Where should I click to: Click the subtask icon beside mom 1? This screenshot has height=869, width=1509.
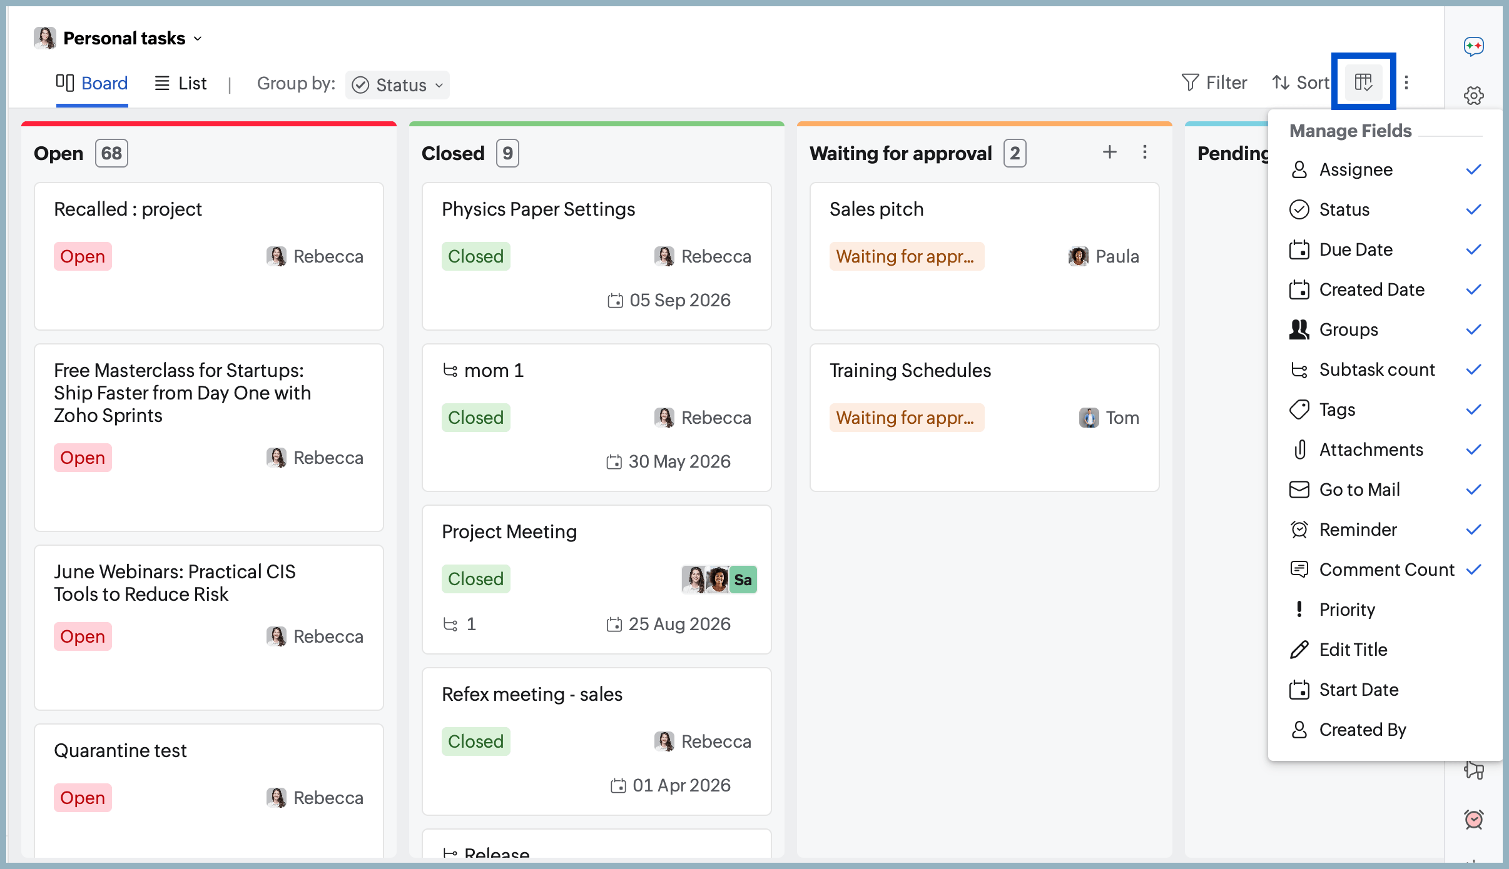pos(450,370)
